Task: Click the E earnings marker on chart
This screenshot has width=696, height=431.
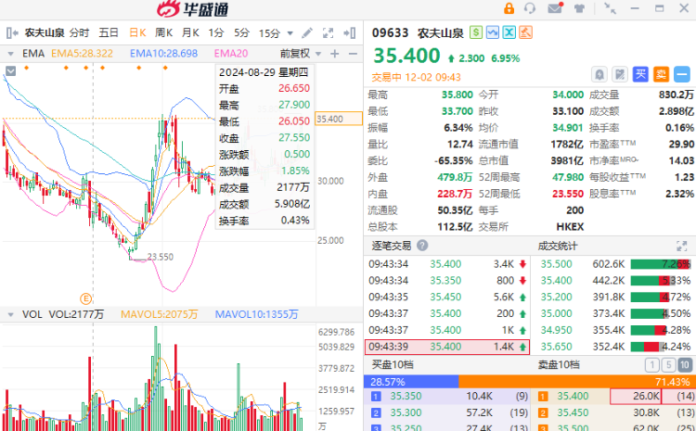Action: 85,298
